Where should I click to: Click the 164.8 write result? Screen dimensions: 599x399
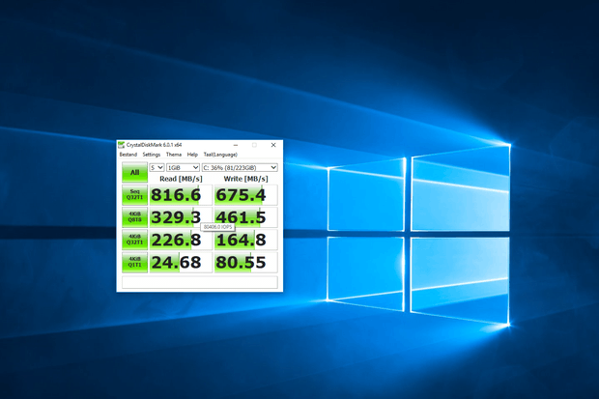click(245, 240)
